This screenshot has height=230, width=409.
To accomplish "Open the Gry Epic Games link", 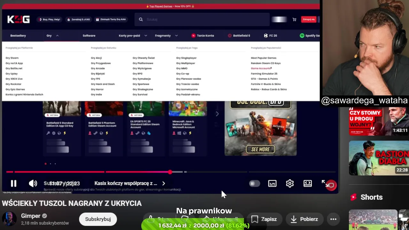I will click(15, 89).
